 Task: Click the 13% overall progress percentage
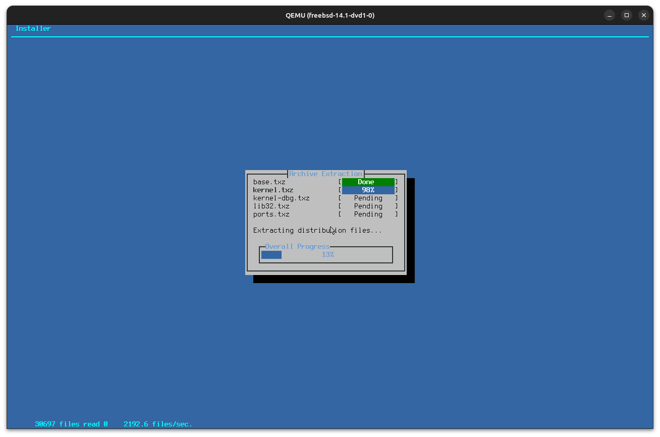tap(327, 255)
